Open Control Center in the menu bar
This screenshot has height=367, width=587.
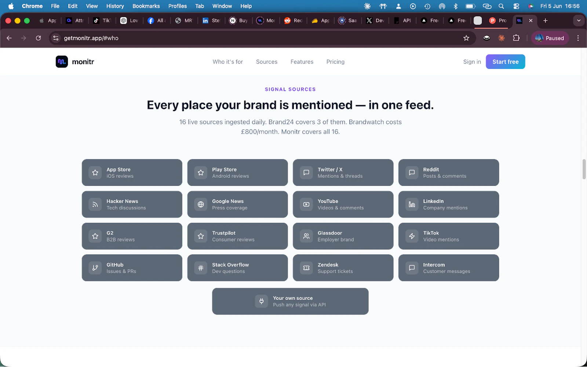pos(516,6)
